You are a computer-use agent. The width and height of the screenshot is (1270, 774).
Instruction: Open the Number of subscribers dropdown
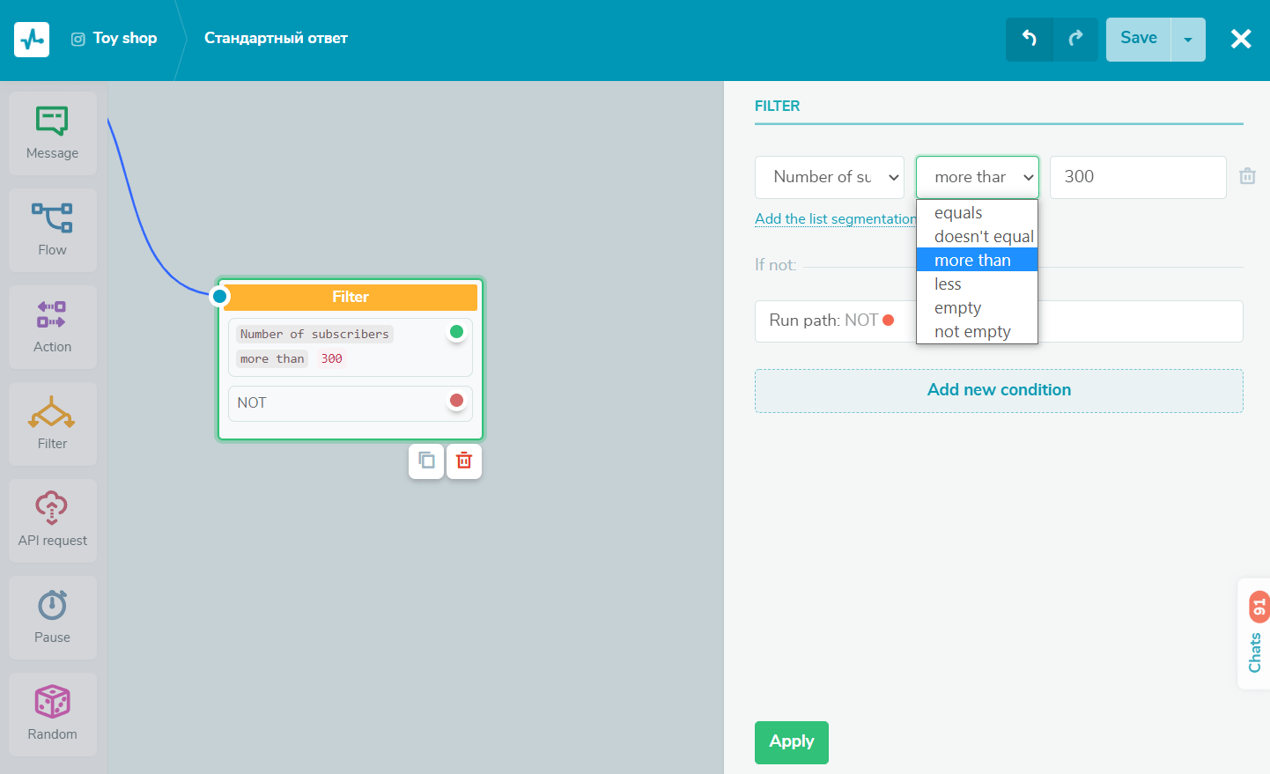tap(829, 177)
